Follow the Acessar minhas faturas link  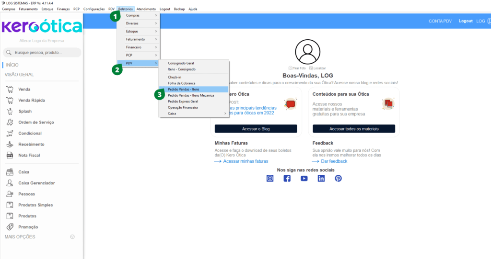[245, 161]
